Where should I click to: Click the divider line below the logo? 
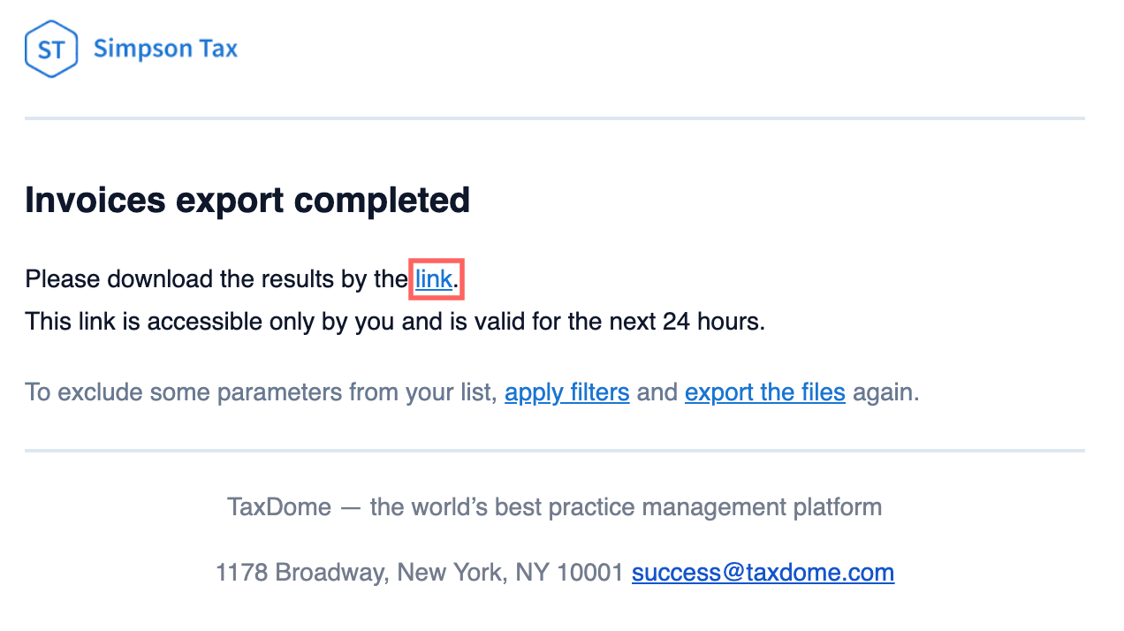click(554, 118)
